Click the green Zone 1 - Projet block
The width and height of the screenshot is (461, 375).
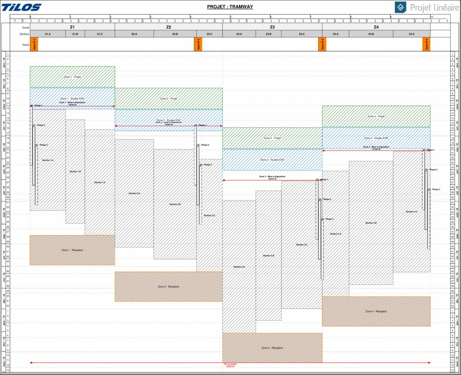pyautogui.click(x=72, y=77)
